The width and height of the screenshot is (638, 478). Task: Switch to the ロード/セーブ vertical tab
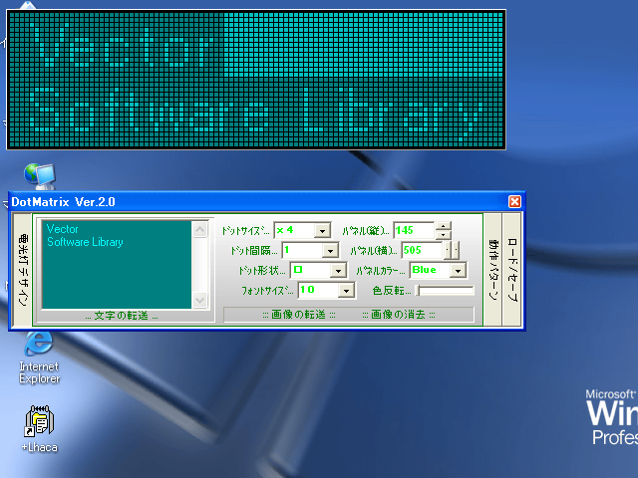[x=512, y=270]
